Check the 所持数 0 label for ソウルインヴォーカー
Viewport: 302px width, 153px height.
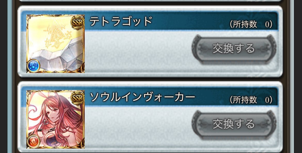tap(251, 100)
